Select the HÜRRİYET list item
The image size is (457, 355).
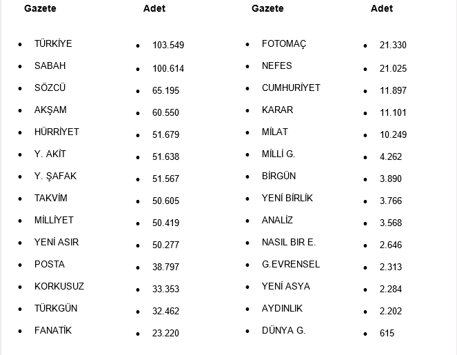[57, 132]
